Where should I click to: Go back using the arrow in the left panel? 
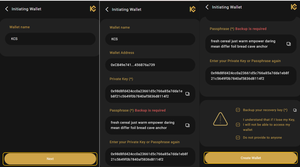pyautogui.click(x=7, y=9)
